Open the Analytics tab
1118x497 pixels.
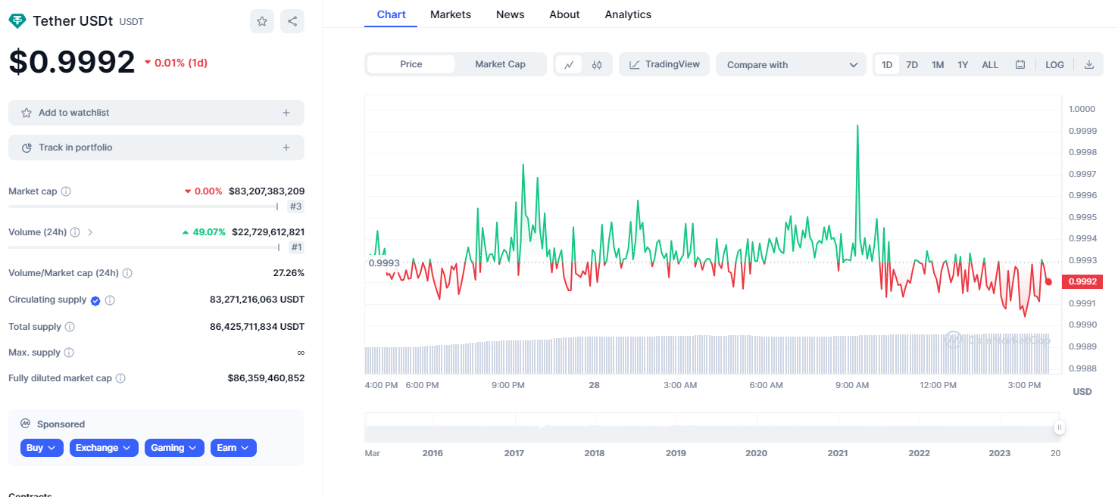click(627, 14)
